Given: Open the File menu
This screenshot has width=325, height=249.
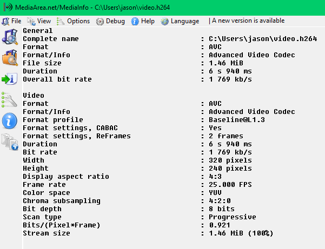Looking at the screenshot, I should click(x=11, y=21).
